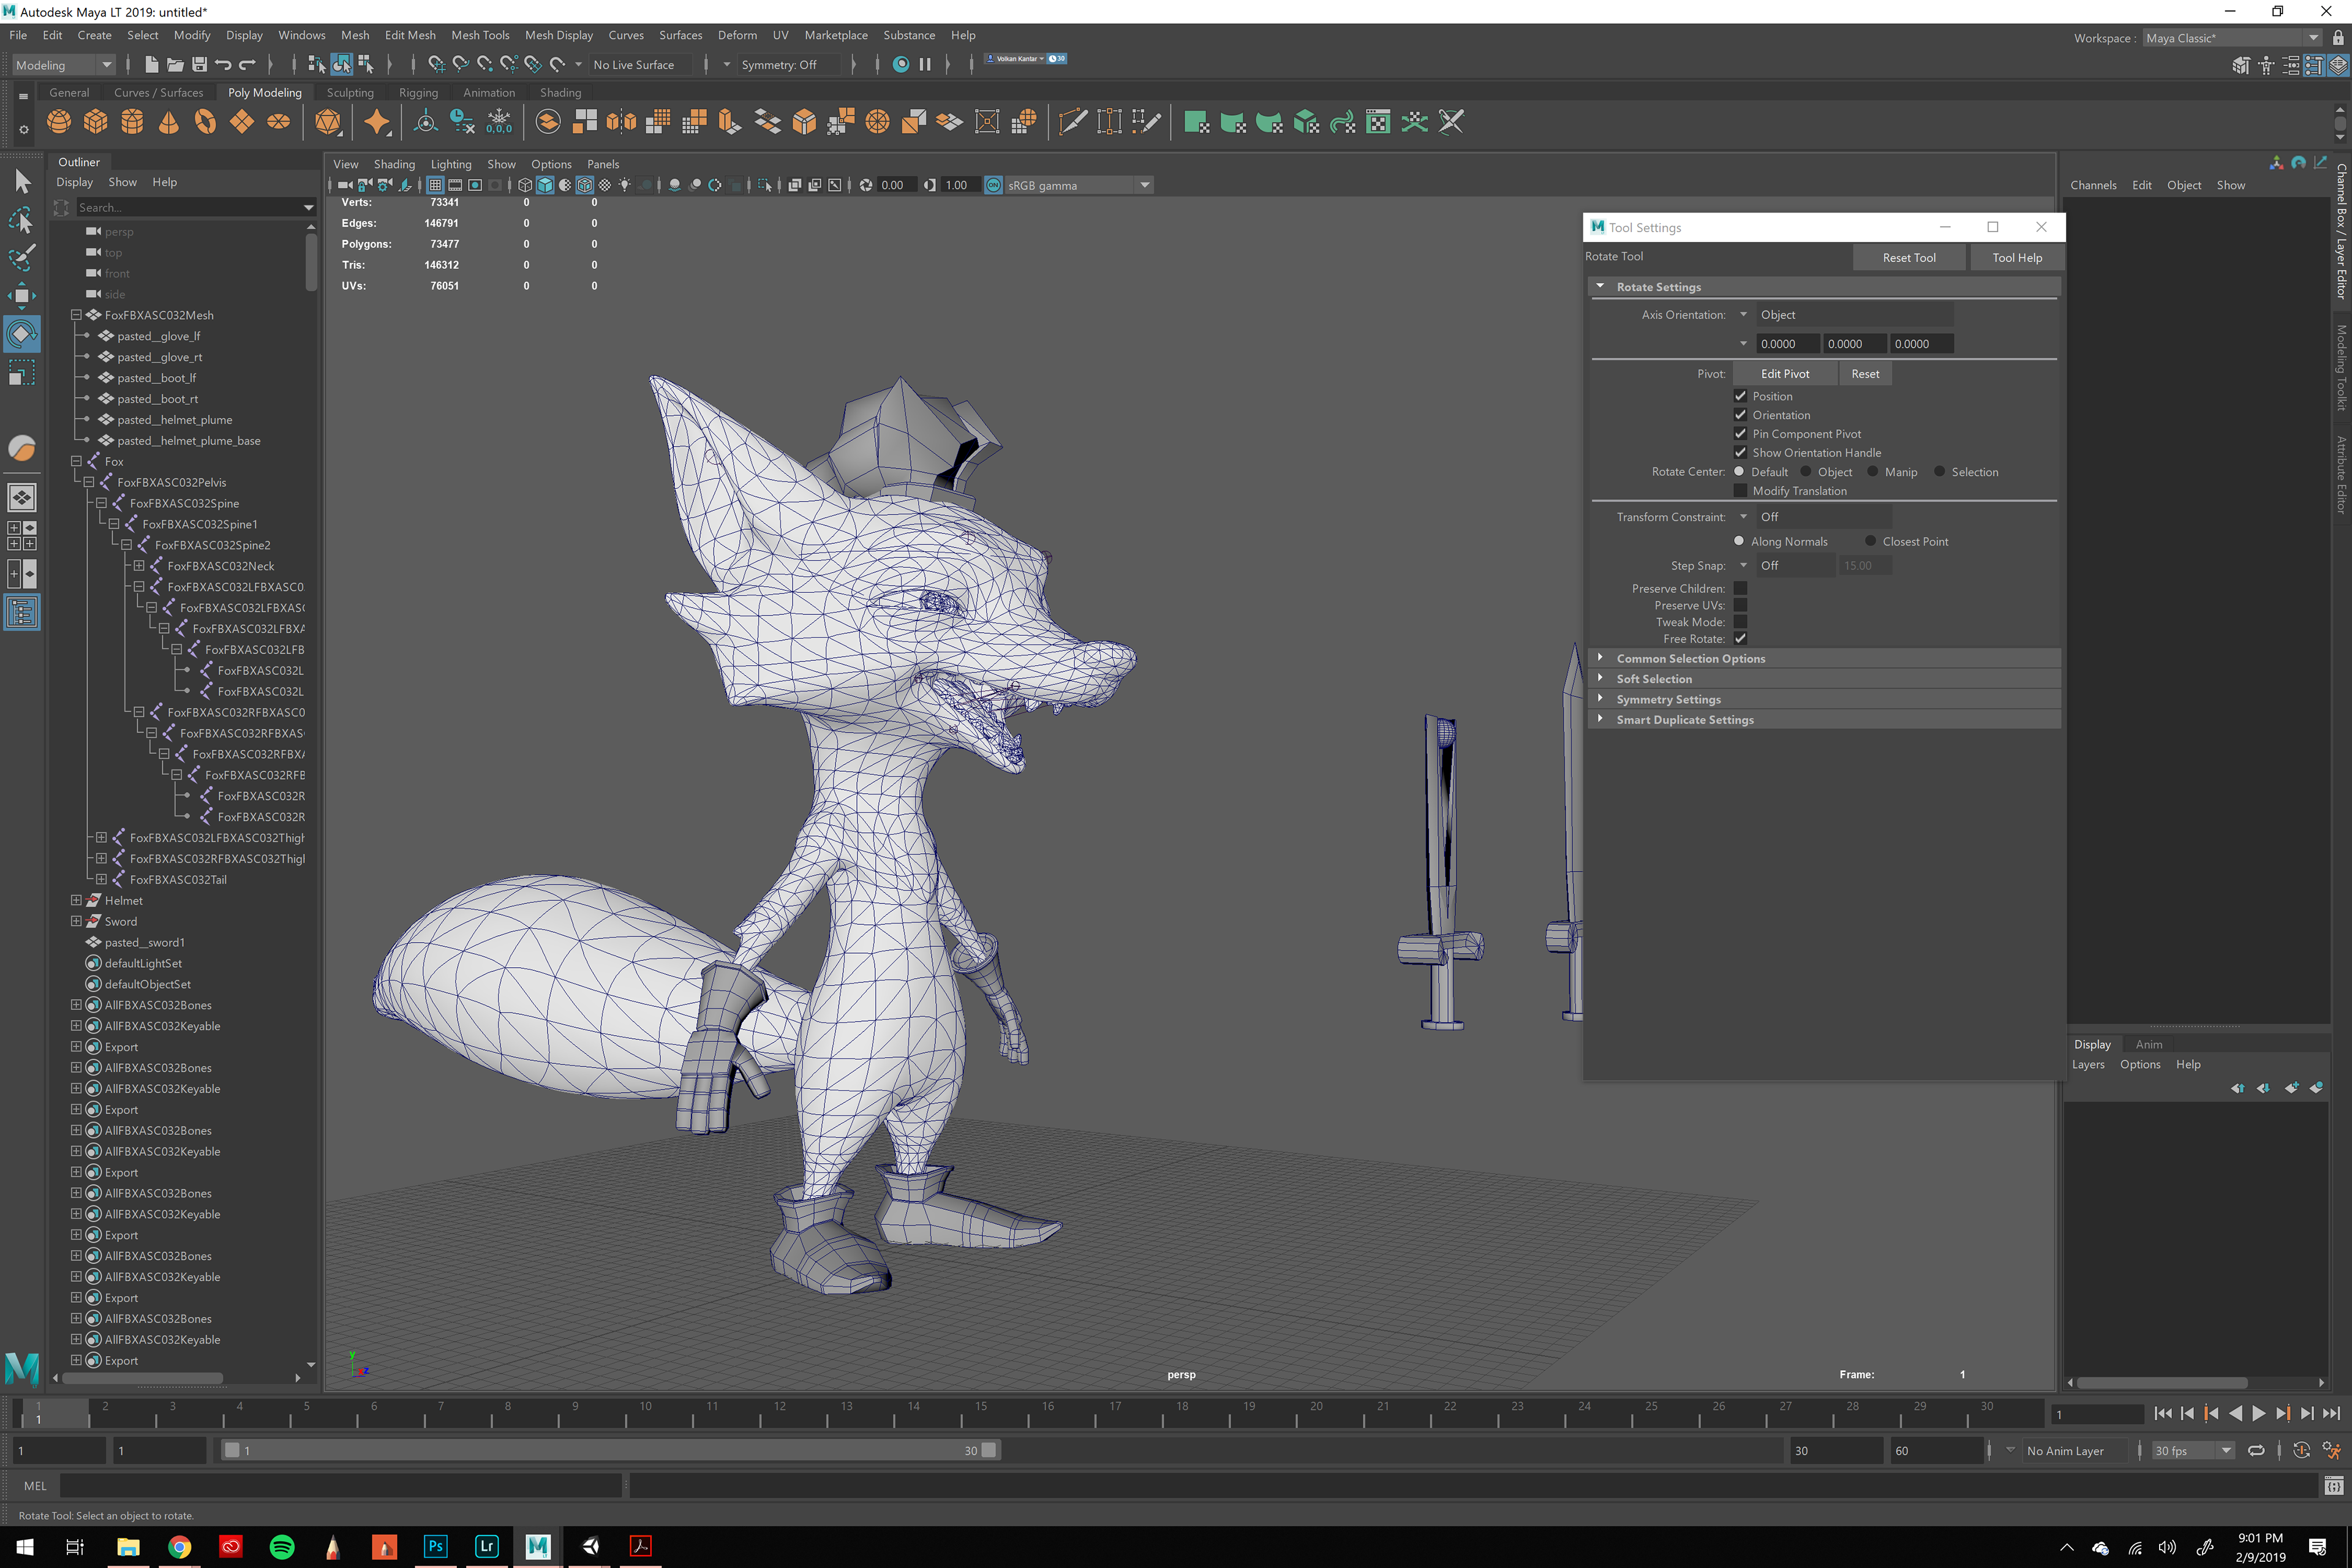Click the Undo arrow icon

223,64
